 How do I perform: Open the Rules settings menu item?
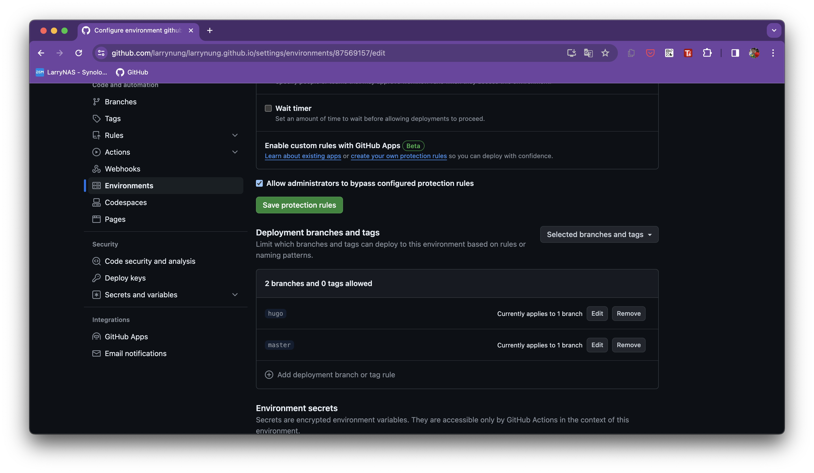tap(165, 135)
